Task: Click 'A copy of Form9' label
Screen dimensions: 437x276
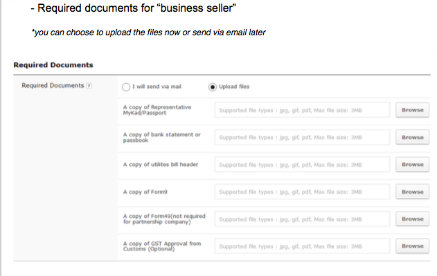Action: point(145,192)
